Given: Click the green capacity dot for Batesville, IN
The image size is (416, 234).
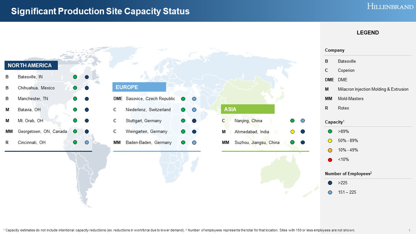Looking at the screenshot, I should (75, 77).
